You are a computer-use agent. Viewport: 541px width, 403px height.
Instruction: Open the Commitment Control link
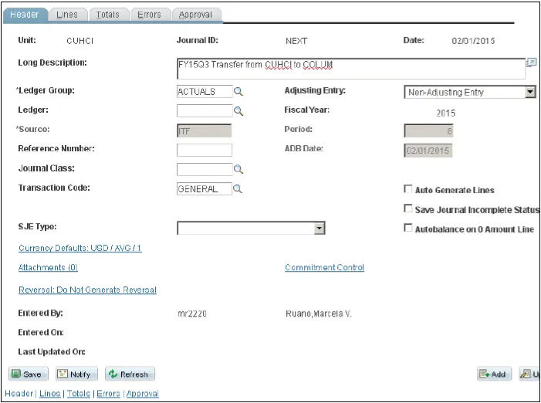tap(325, 267)
